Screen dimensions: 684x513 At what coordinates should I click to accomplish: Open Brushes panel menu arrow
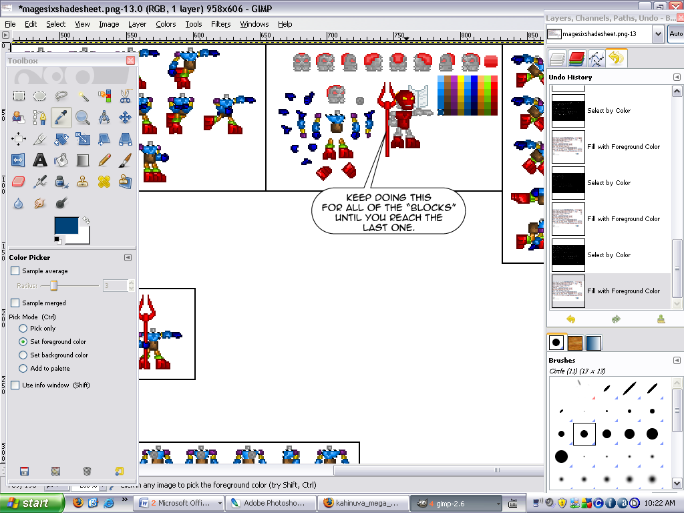677,360
